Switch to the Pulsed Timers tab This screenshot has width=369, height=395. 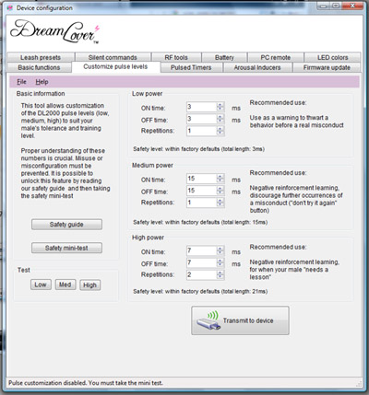[x=191, y=67]
